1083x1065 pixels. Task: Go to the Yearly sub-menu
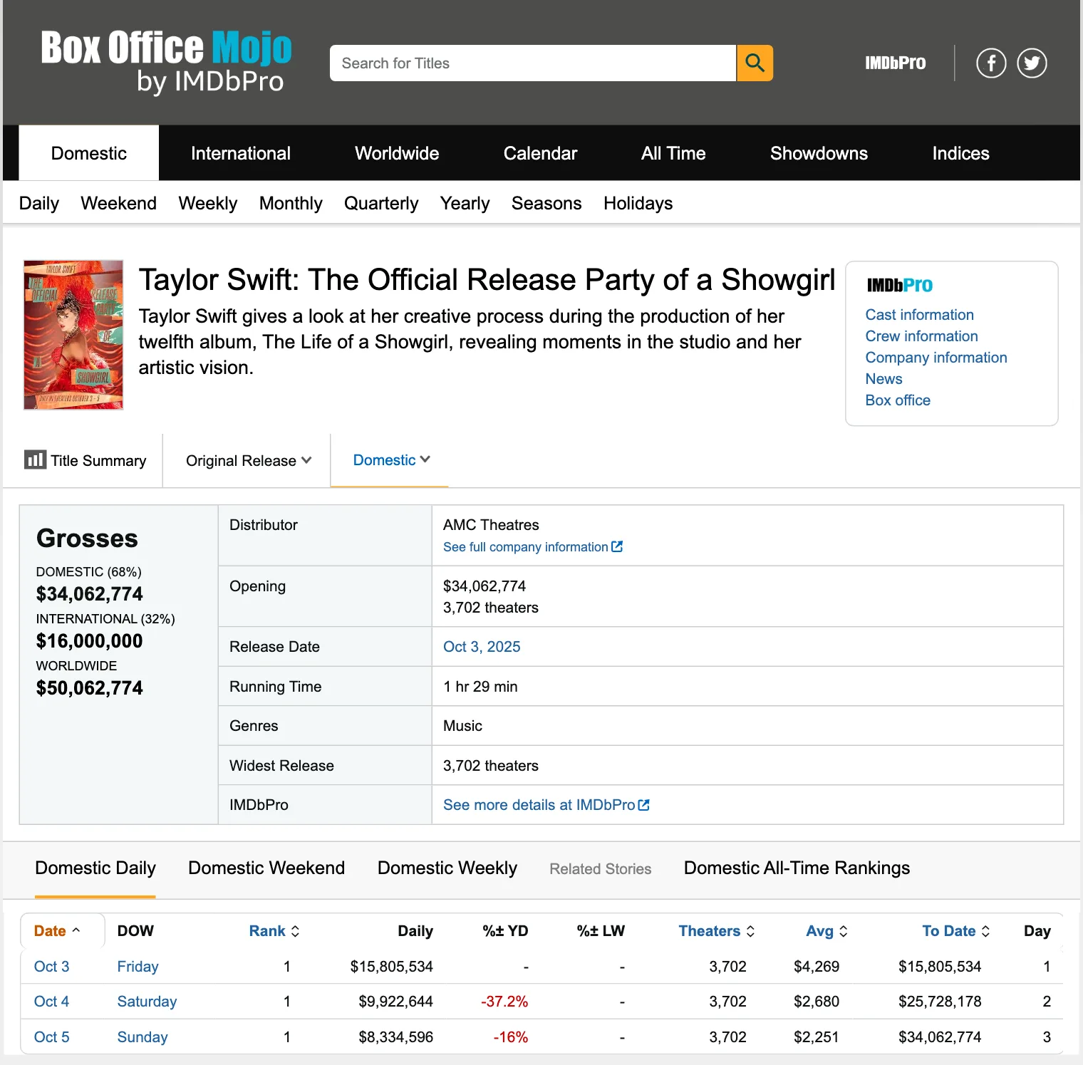(x=465, y=204)
